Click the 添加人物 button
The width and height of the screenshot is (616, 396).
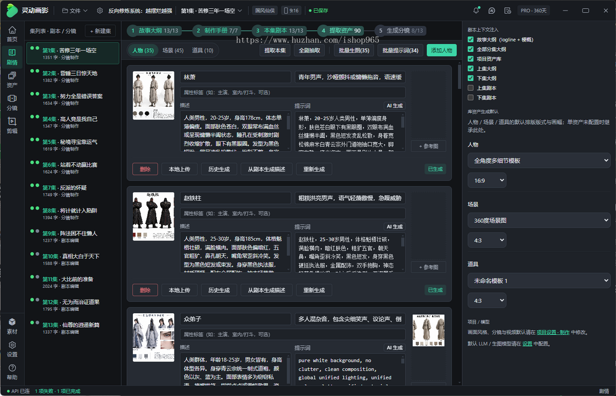(441, 50)
